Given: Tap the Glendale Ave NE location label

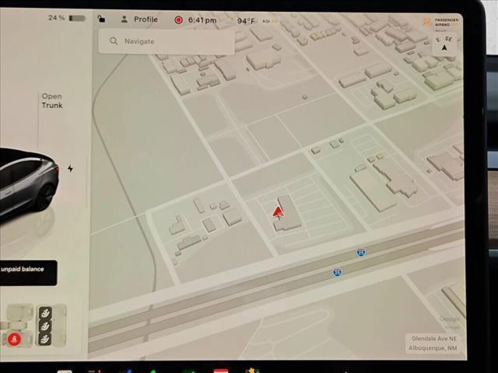Looking at the screenshot, I should tap(434, 339).
